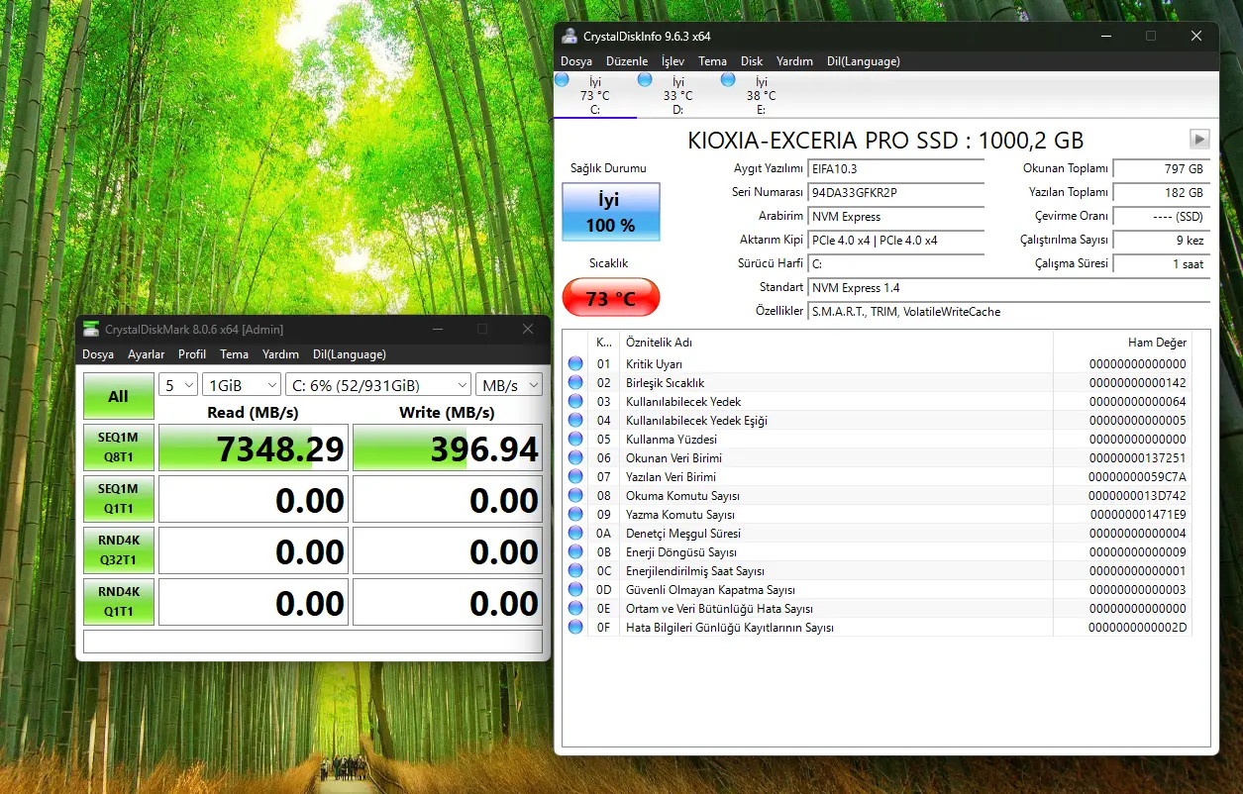Viewport: 1243px width, 794px height.
Task: Open the test size dropdown showing 1GiB
Action: click(242, 385)
